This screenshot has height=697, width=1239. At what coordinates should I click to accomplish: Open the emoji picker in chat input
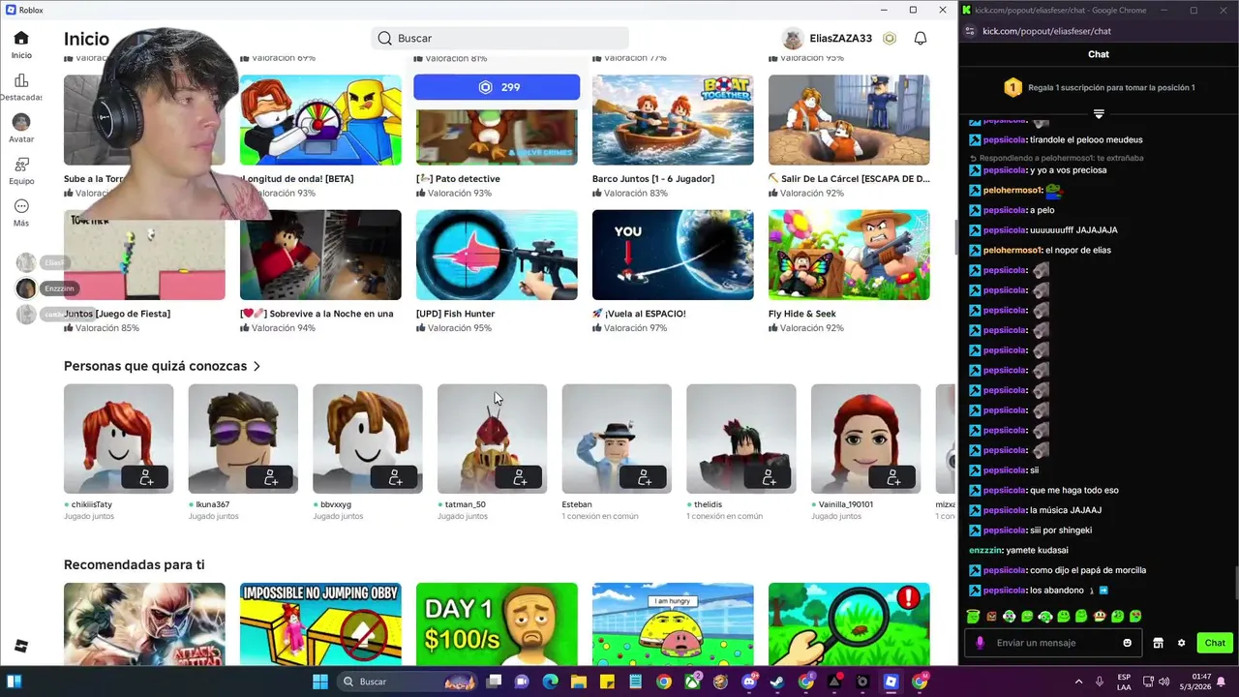pyautogui.click(x=1127, y=643)
